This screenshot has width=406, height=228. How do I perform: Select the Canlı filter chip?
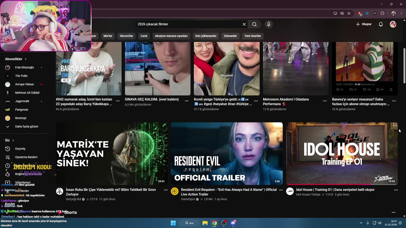(x=144, y=36)
